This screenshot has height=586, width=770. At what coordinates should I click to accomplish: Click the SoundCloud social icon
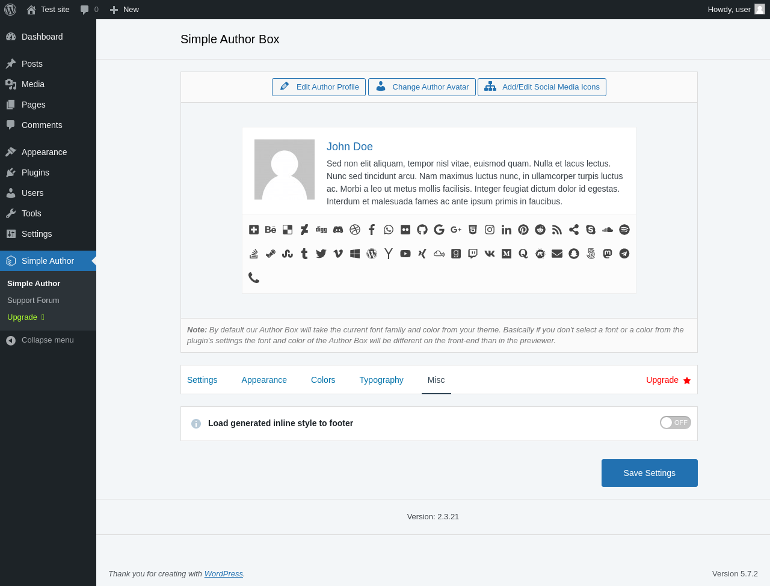click(608, 230)
